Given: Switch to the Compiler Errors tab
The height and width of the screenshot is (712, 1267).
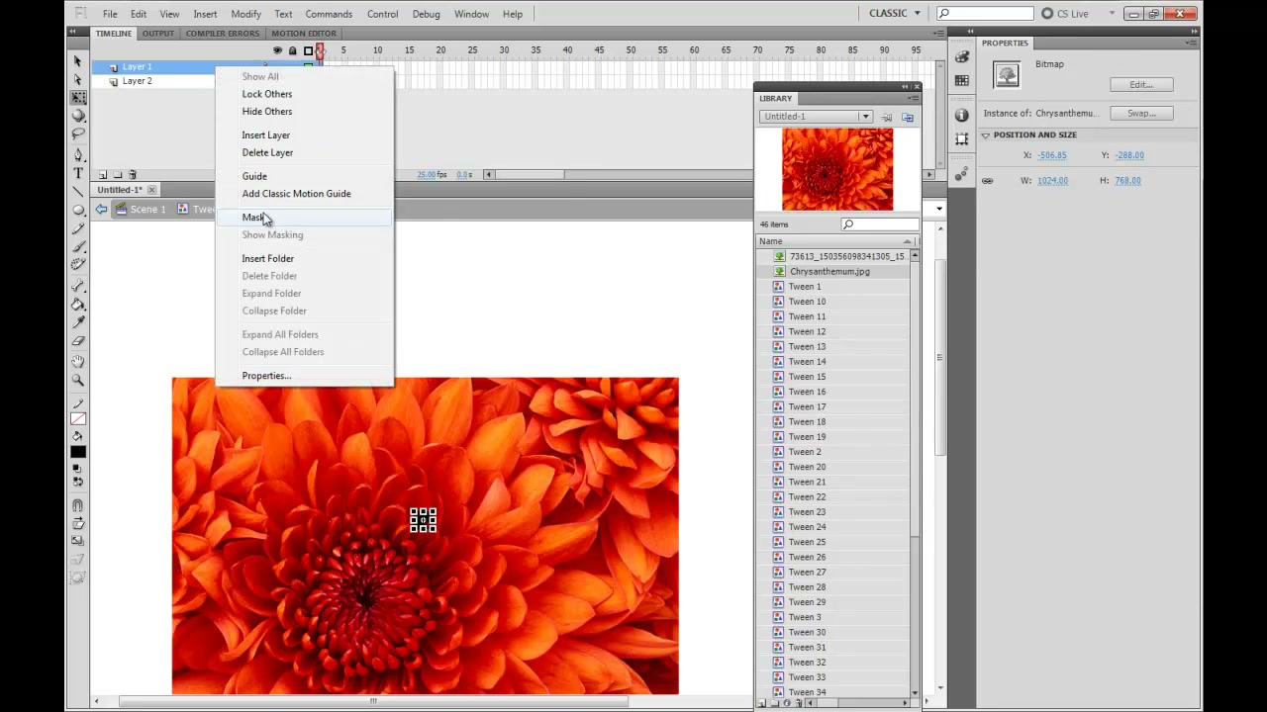Looking at the screenshot, I should coord(223,34).
